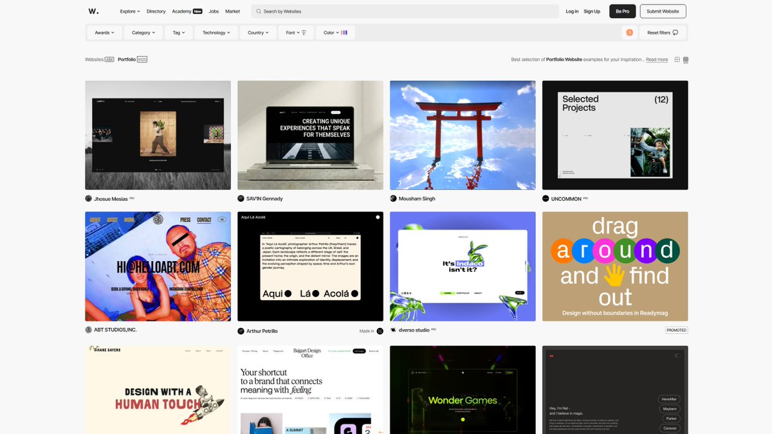Open Mousham Singh avatar icon

(394, 199)
